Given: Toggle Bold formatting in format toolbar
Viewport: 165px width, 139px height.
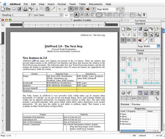Looking at the screenshot, I should 76,15.
